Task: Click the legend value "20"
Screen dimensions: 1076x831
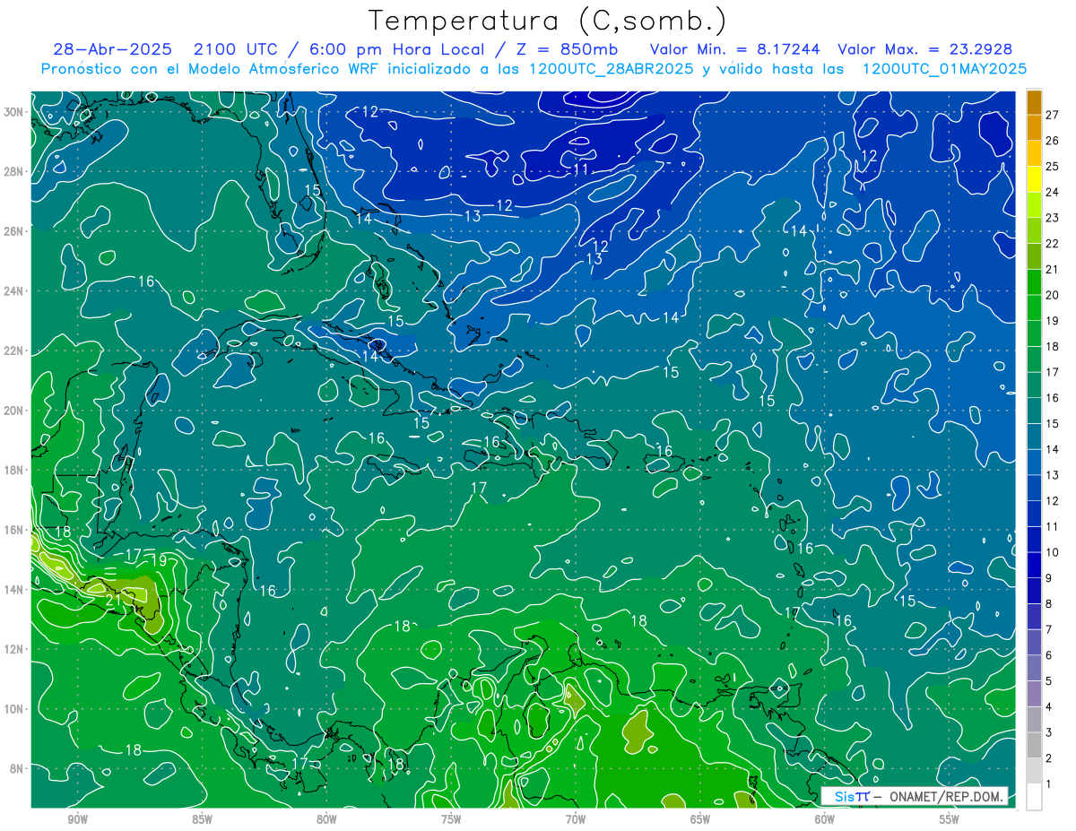Action: pos(1052,295)
